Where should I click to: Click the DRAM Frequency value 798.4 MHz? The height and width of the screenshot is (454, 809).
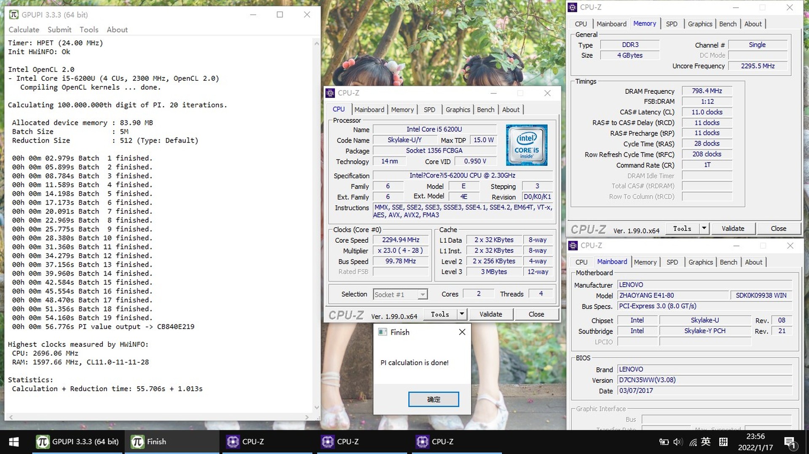(707, 91)
